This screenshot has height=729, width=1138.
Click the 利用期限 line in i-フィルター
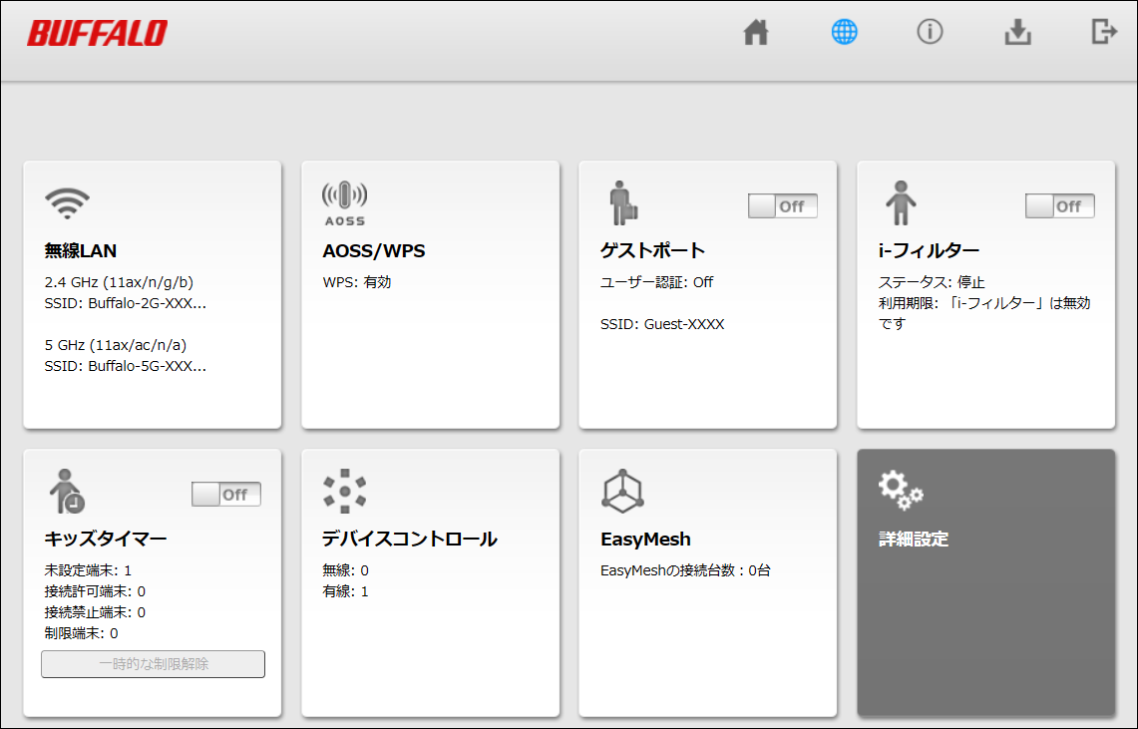coord(984,313)
